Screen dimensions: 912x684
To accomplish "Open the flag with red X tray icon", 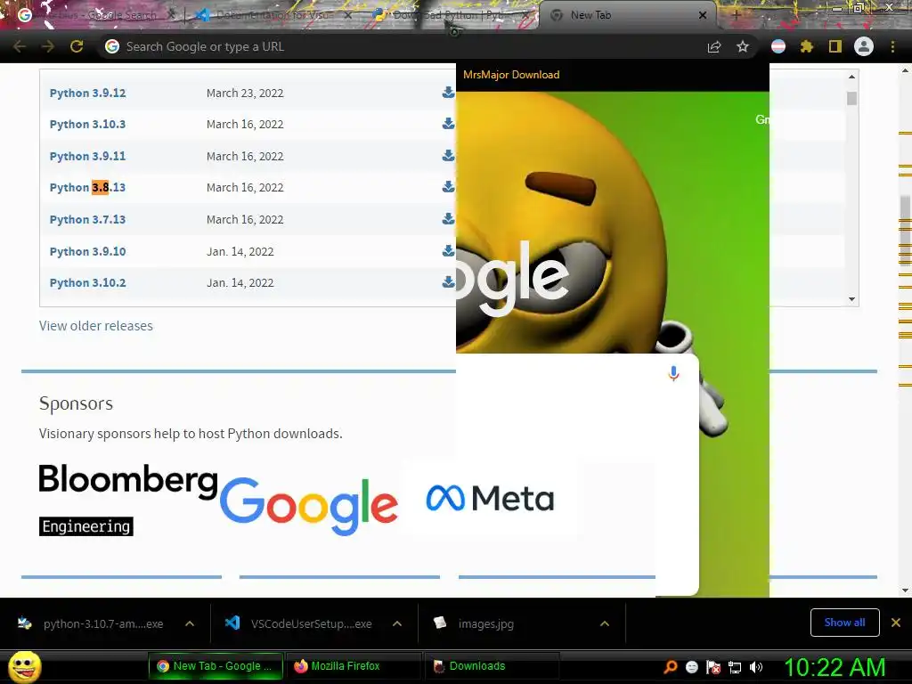I will 713,667.
